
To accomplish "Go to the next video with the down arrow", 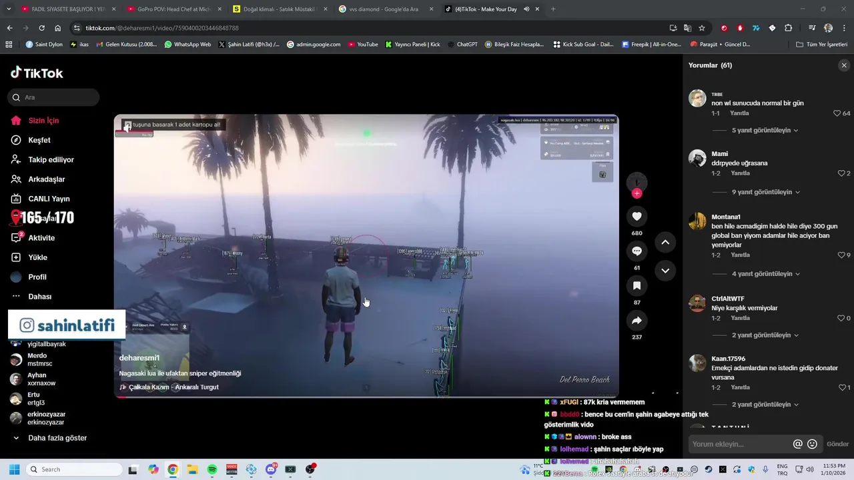I will (x=665, y=271).
